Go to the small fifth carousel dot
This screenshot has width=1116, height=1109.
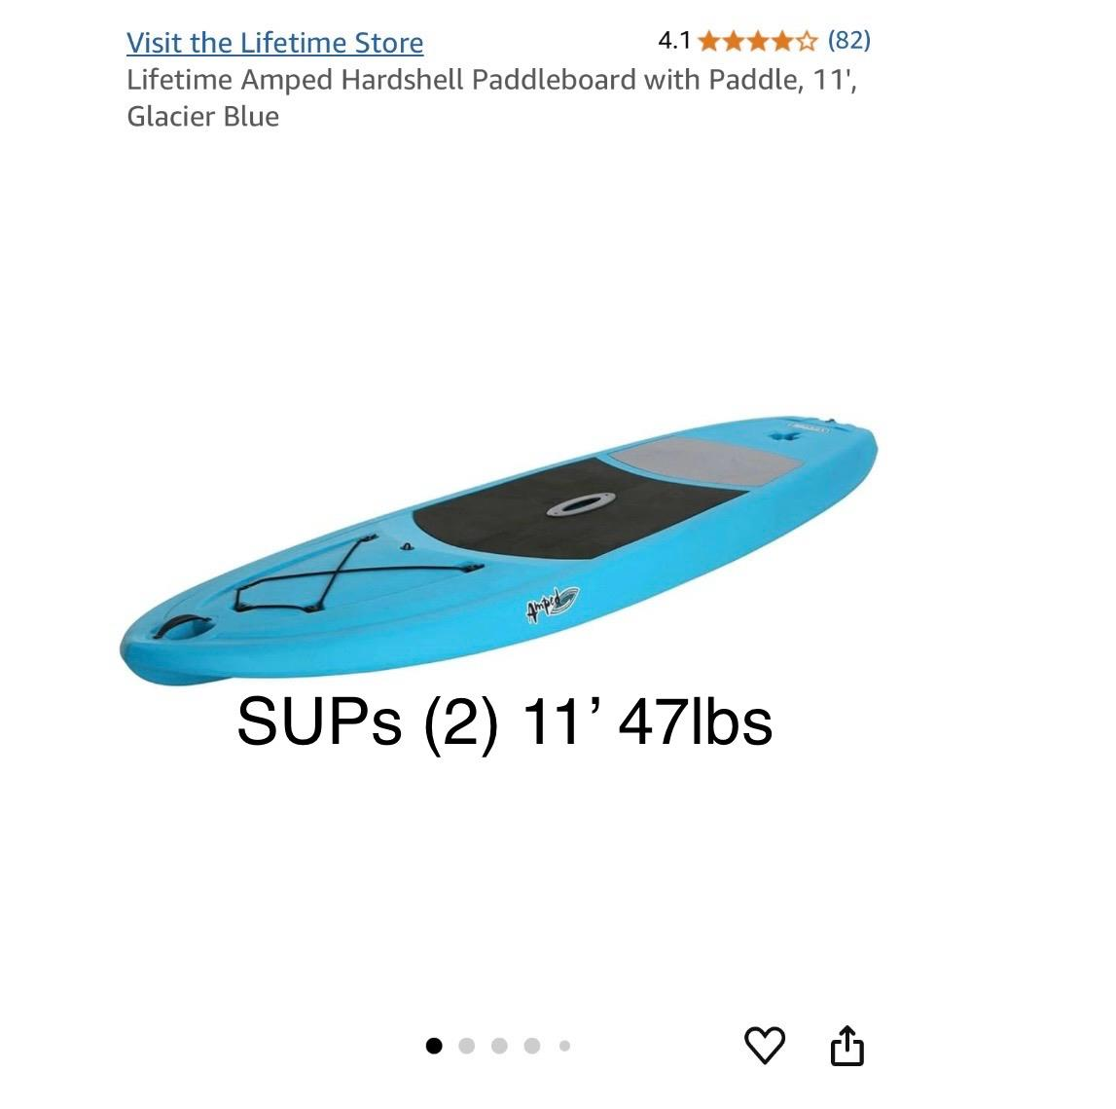(564, 1046)
